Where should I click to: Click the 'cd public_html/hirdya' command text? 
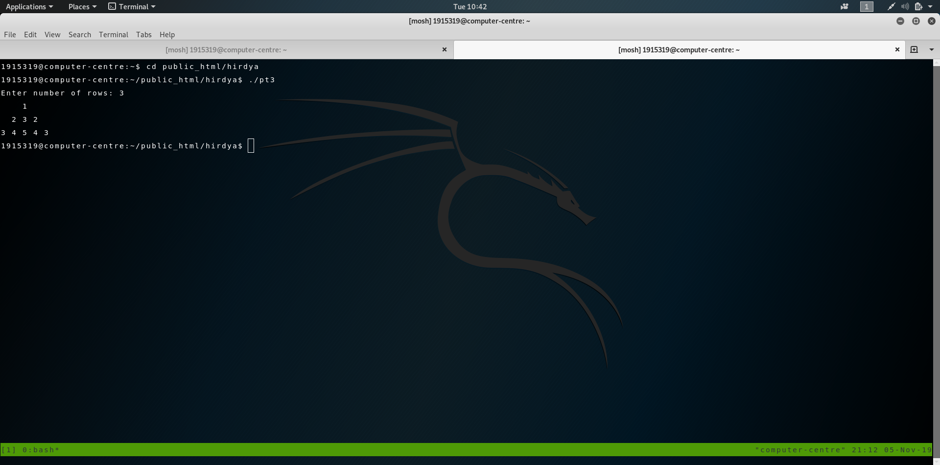(203, 67)
